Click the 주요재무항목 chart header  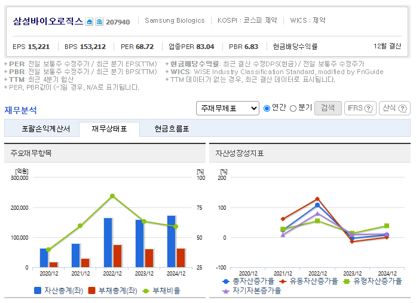point(31,153)
